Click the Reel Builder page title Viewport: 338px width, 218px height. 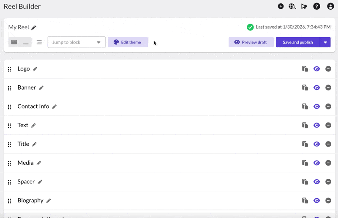tap(22, 6)
